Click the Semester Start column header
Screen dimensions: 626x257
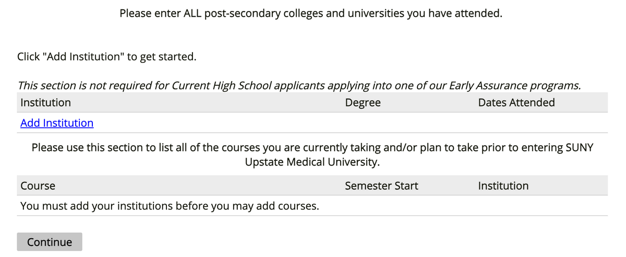[381, 186]
